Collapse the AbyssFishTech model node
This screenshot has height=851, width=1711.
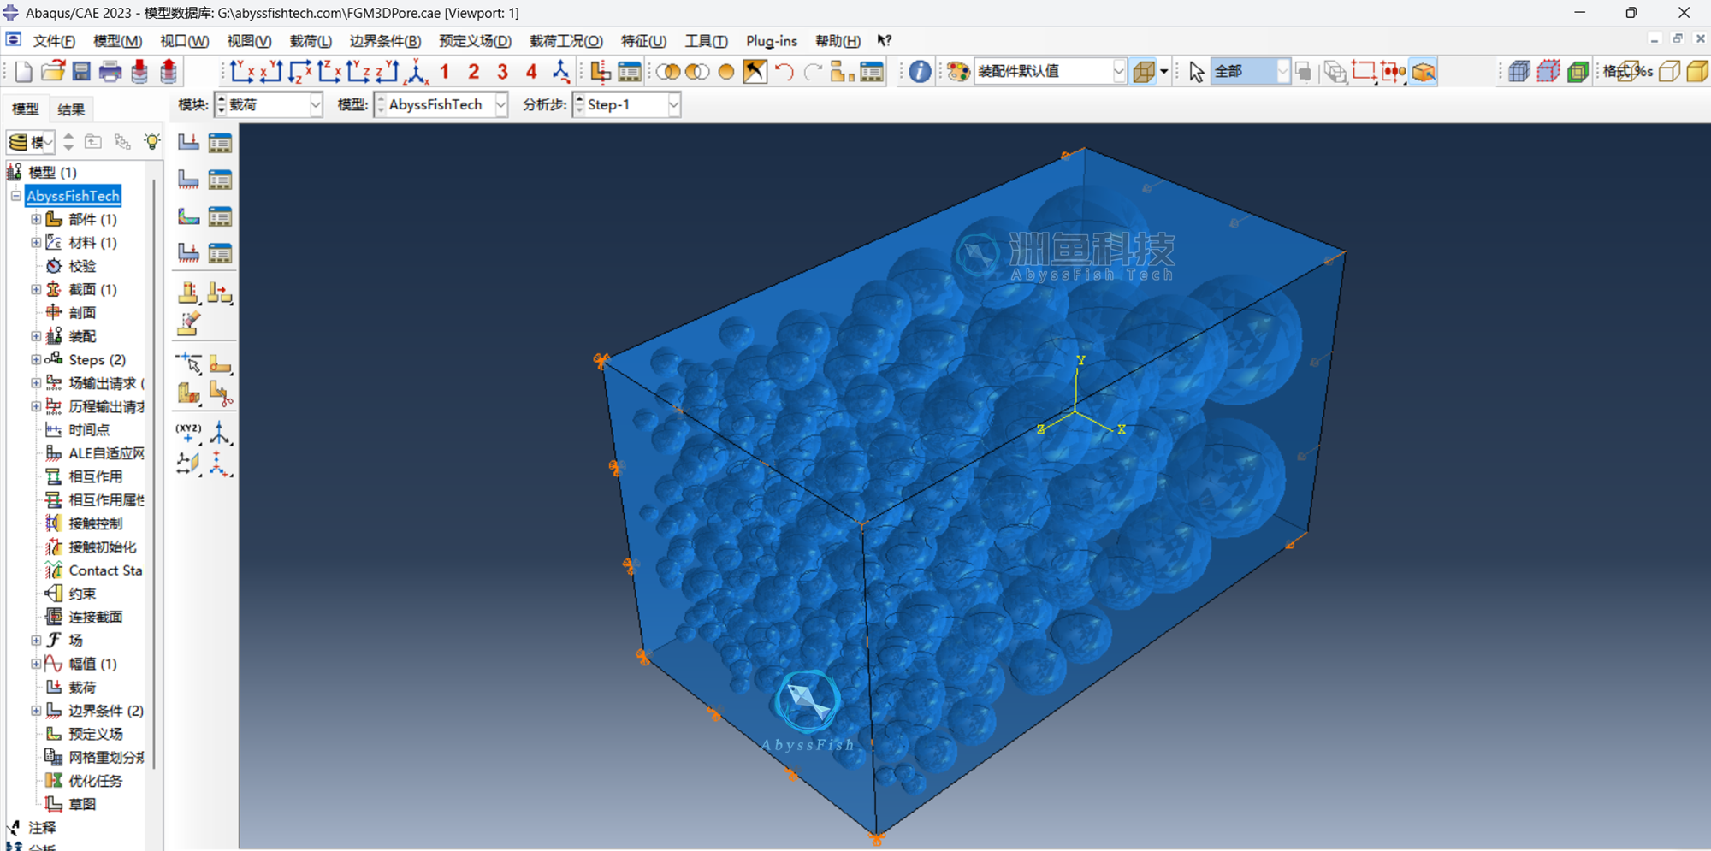pos(15,196)
